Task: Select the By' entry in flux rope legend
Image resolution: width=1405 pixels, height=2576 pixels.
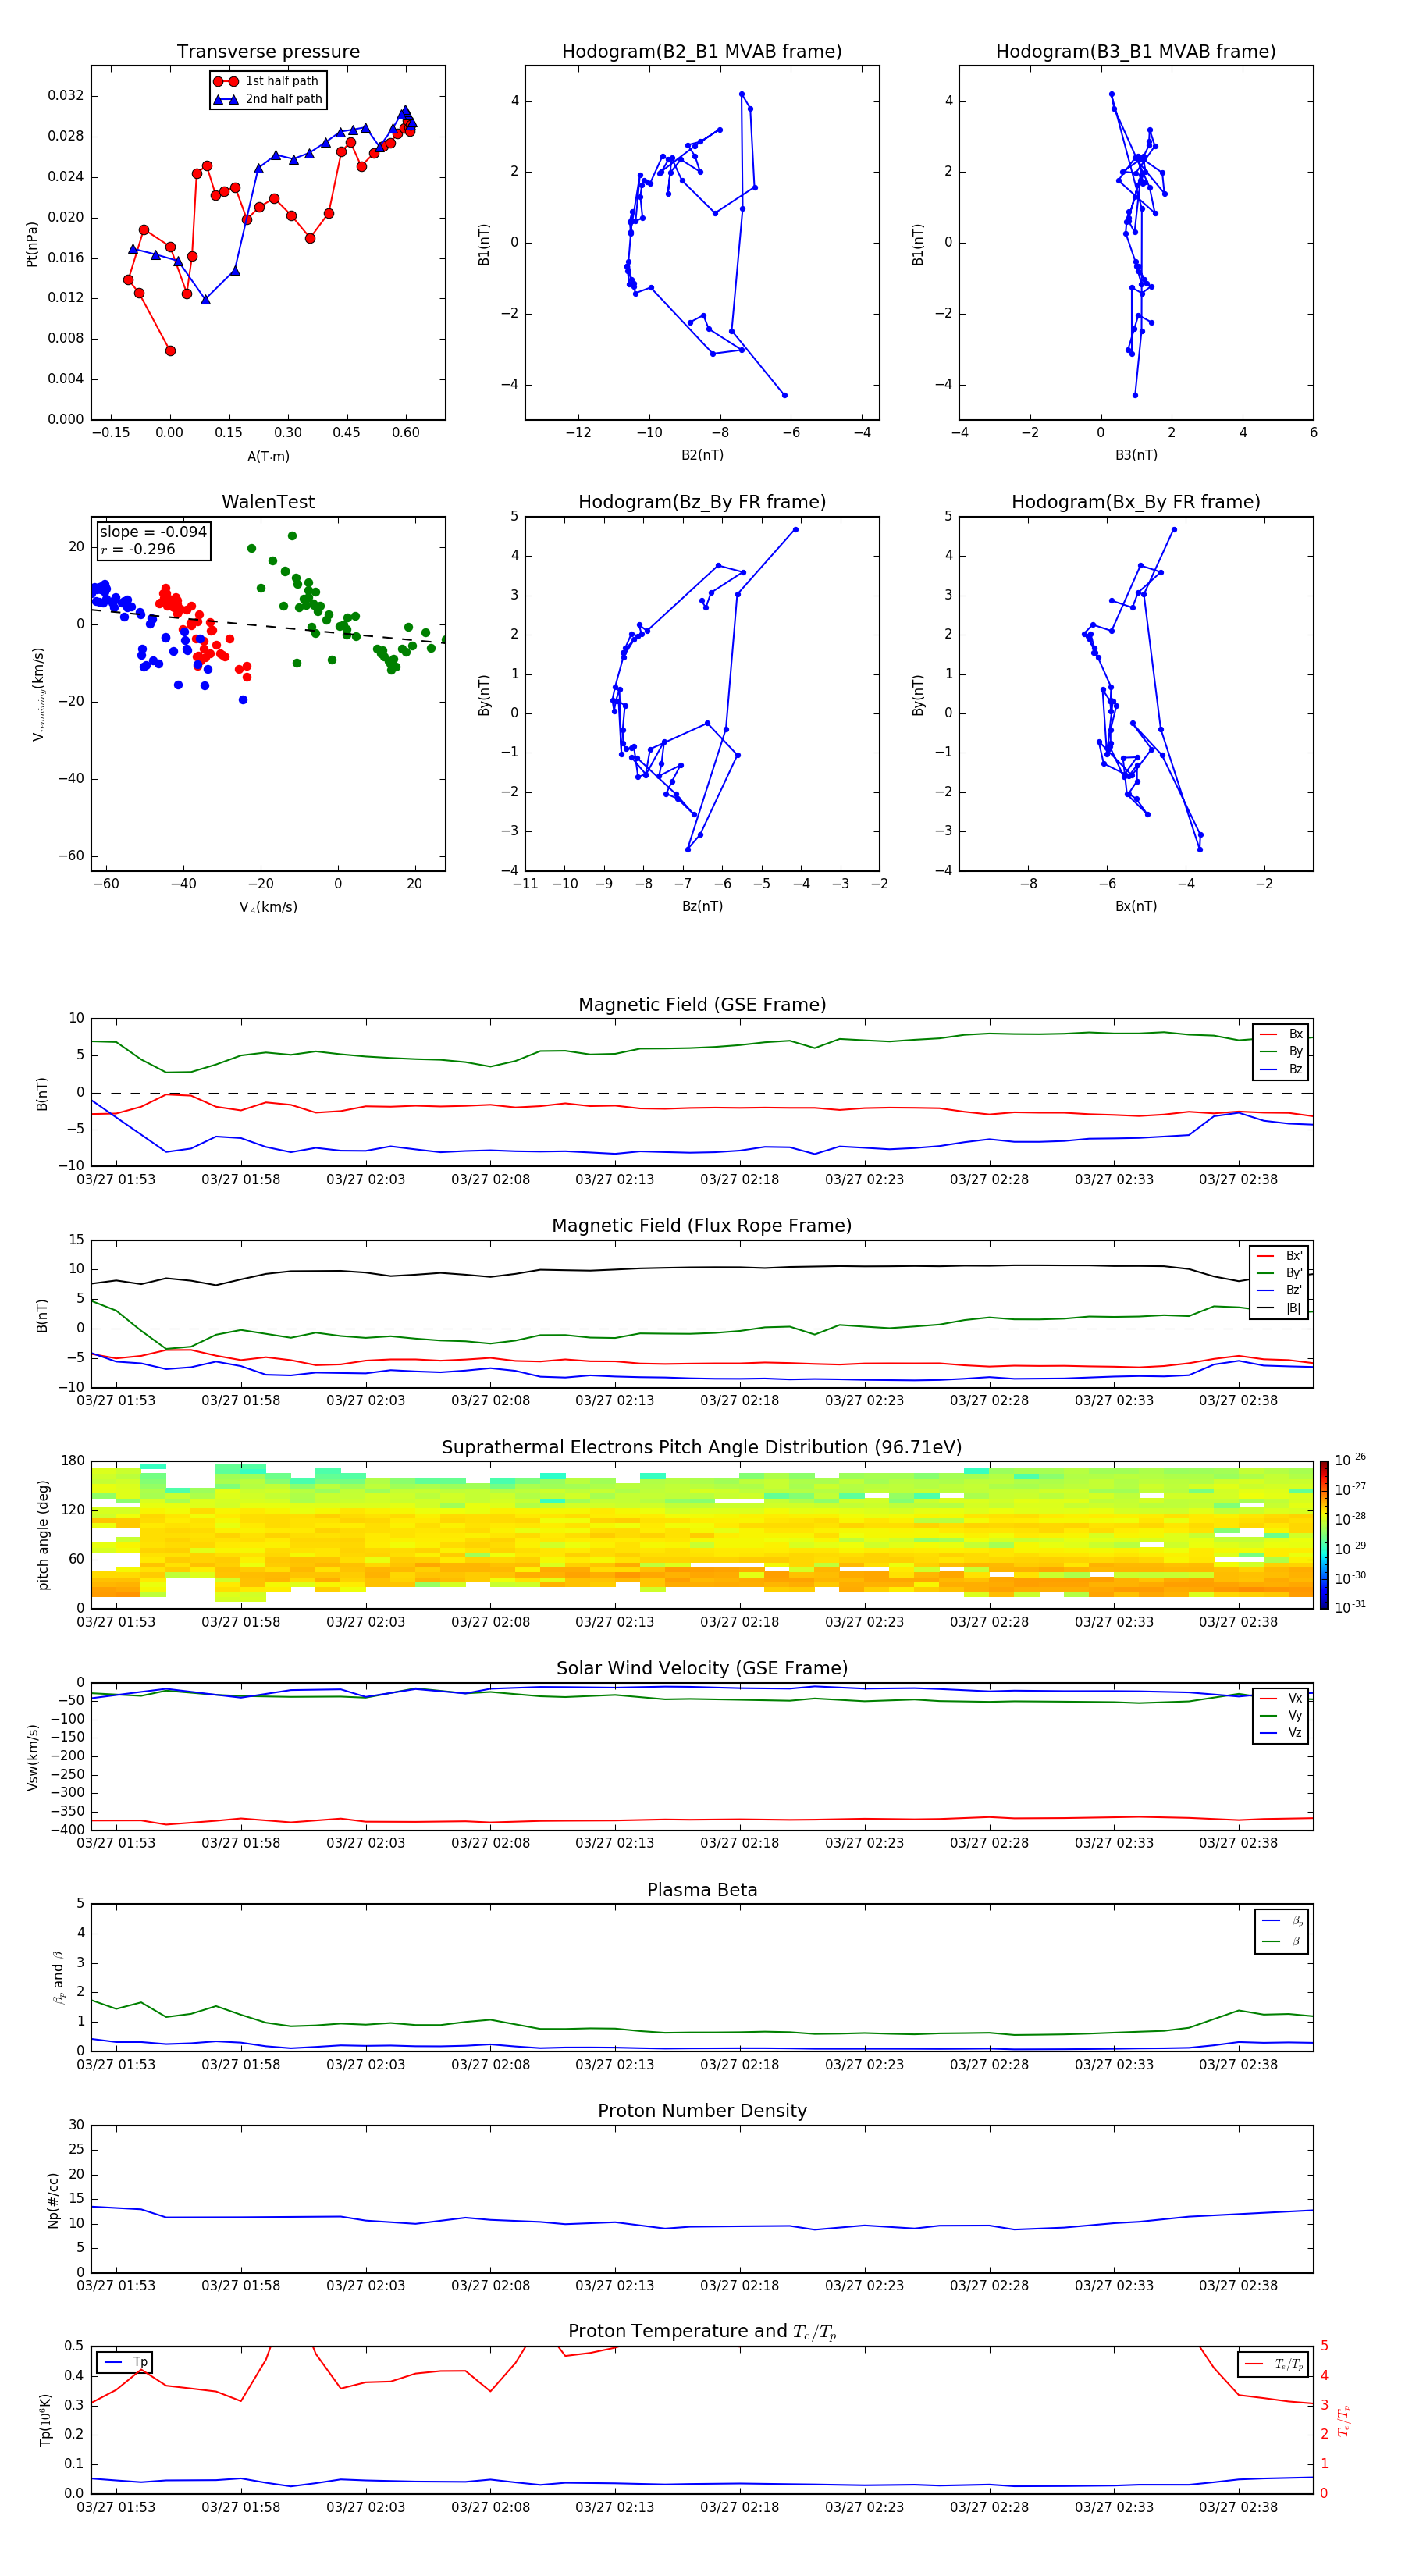Action: click(1280, 1273)
